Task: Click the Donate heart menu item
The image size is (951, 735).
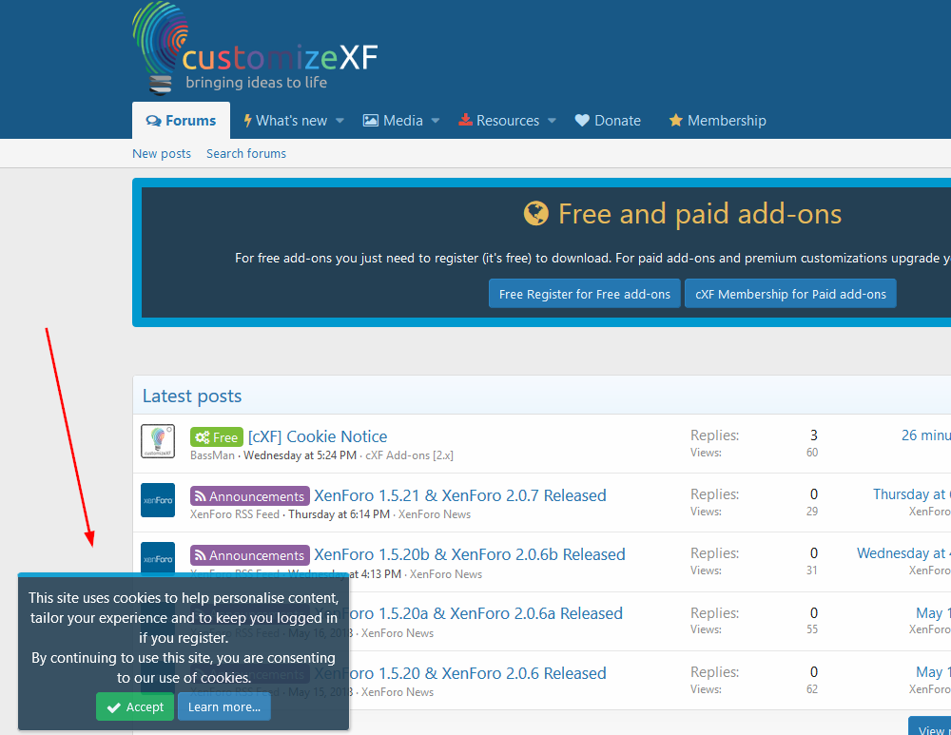Action: tap(608, 121)
